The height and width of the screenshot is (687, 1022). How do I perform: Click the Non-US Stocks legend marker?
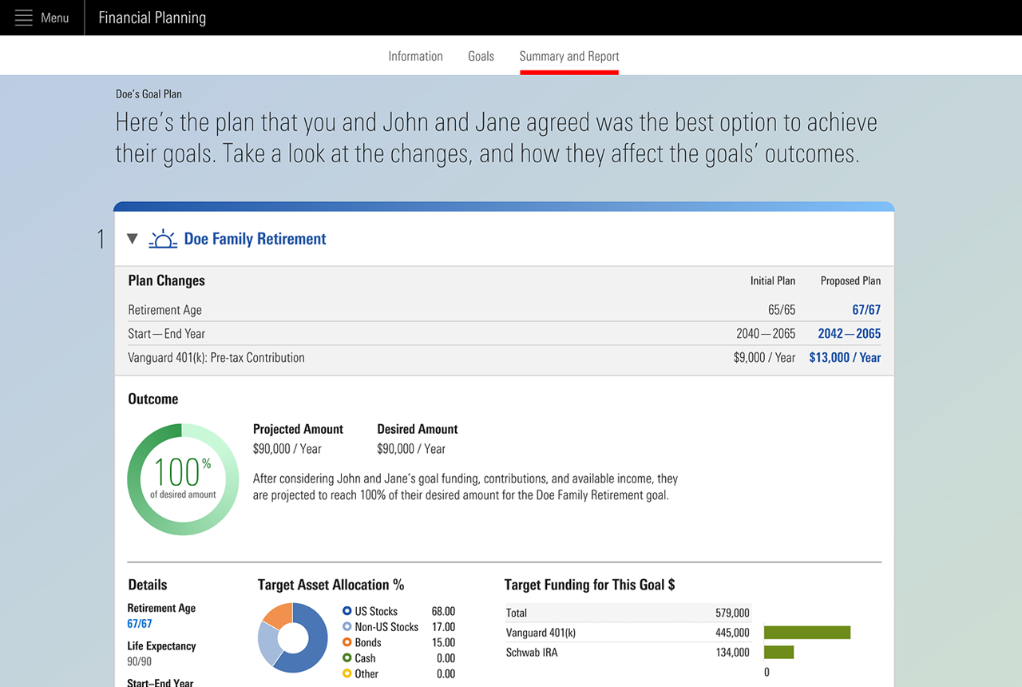click(x=347, y=627)
